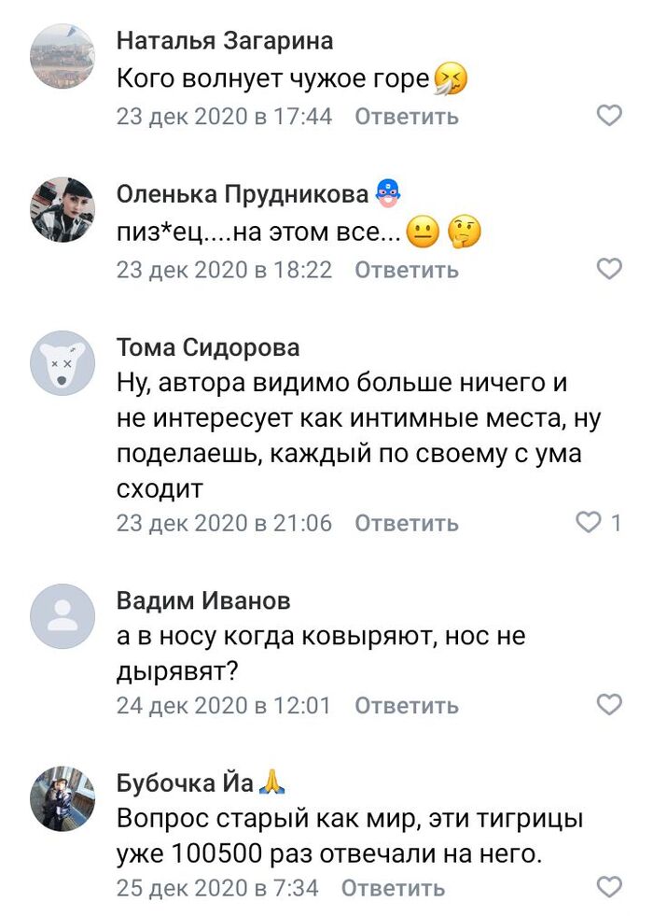653x916 pixels.
Task: Open Оленька Прудникова's avatar photo
Action: click(x=63, y=209)
